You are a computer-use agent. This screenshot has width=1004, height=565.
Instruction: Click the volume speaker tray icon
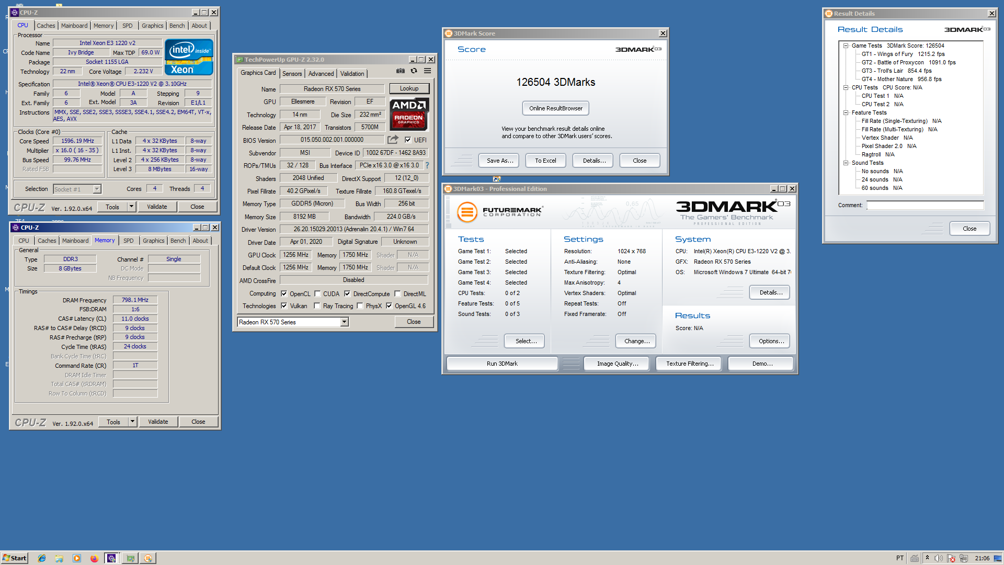point(939,558)
